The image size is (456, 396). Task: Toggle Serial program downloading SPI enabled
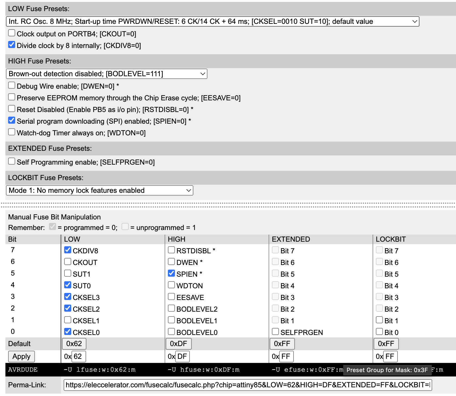tap(12, 120)
